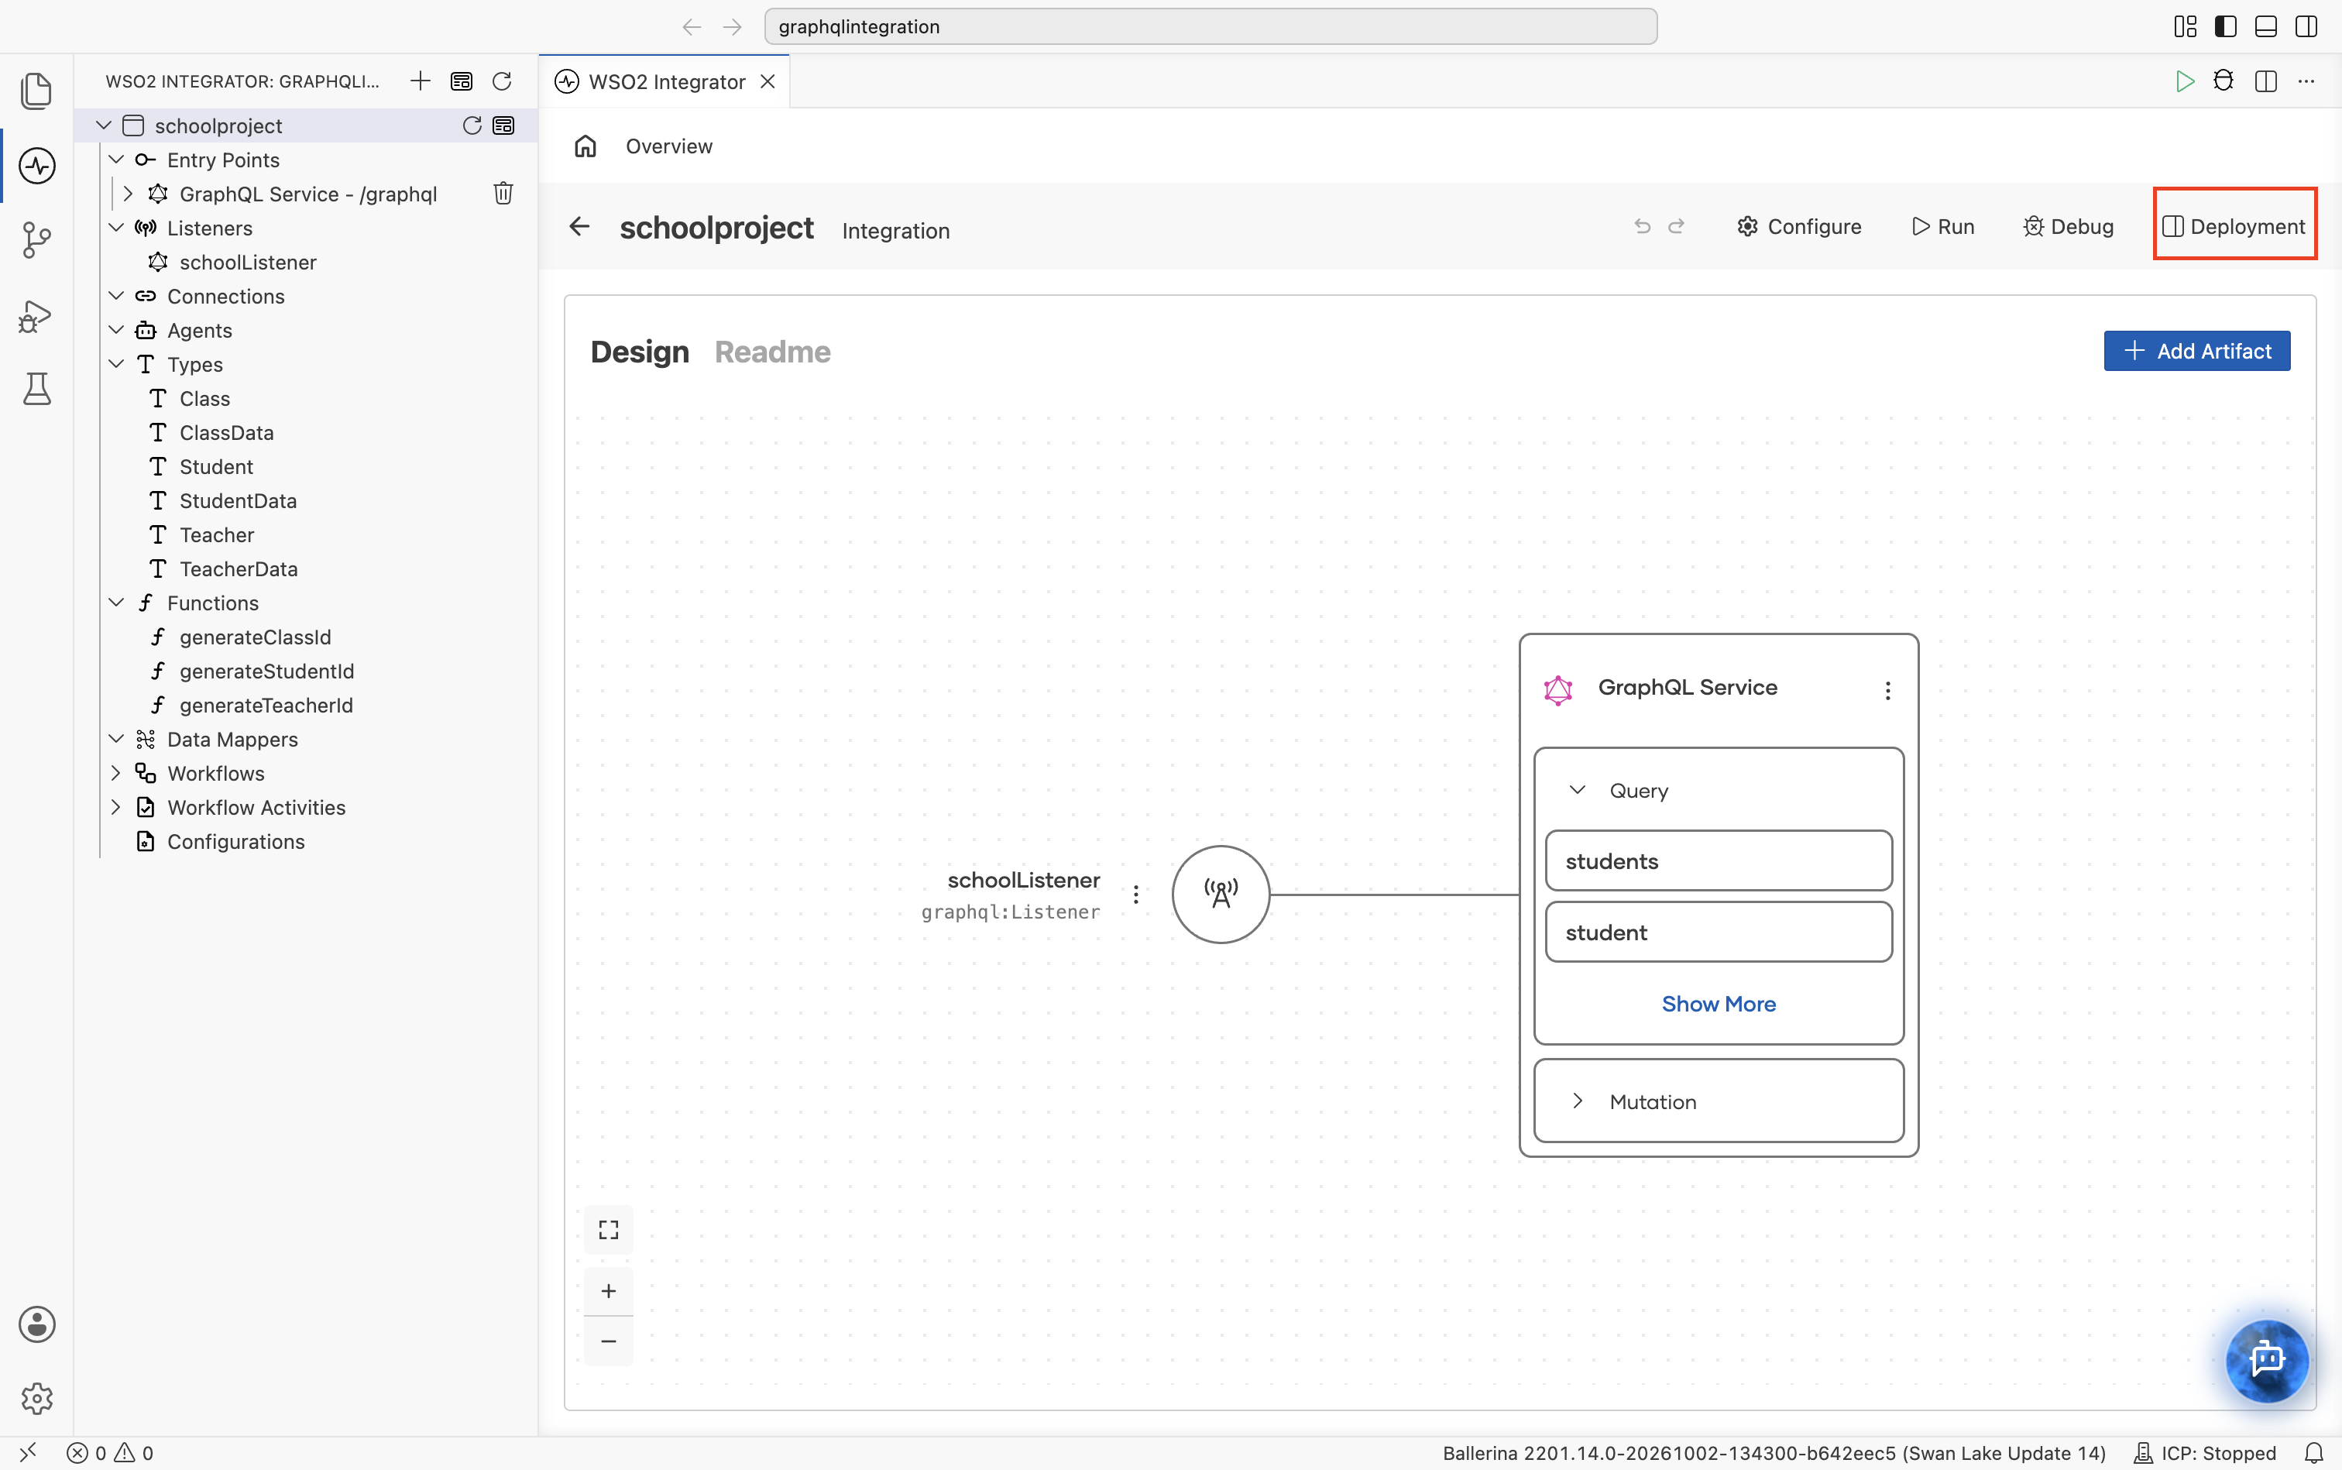Open the Testing flask icon in activity bar
The image size is (2342, 1470).
pos(37,389)
